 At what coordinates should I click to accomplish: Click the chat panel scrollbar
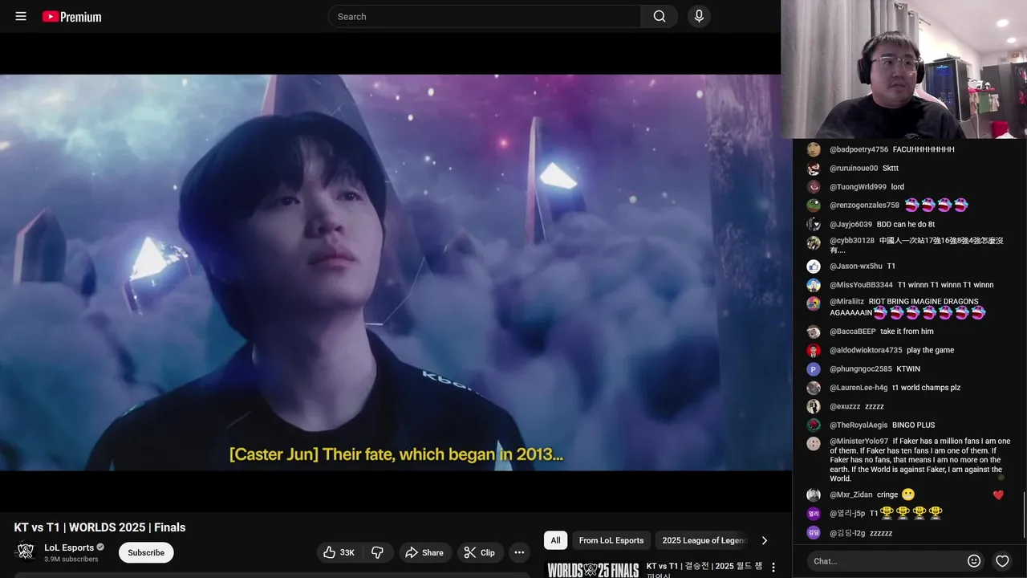point(1024,514)
